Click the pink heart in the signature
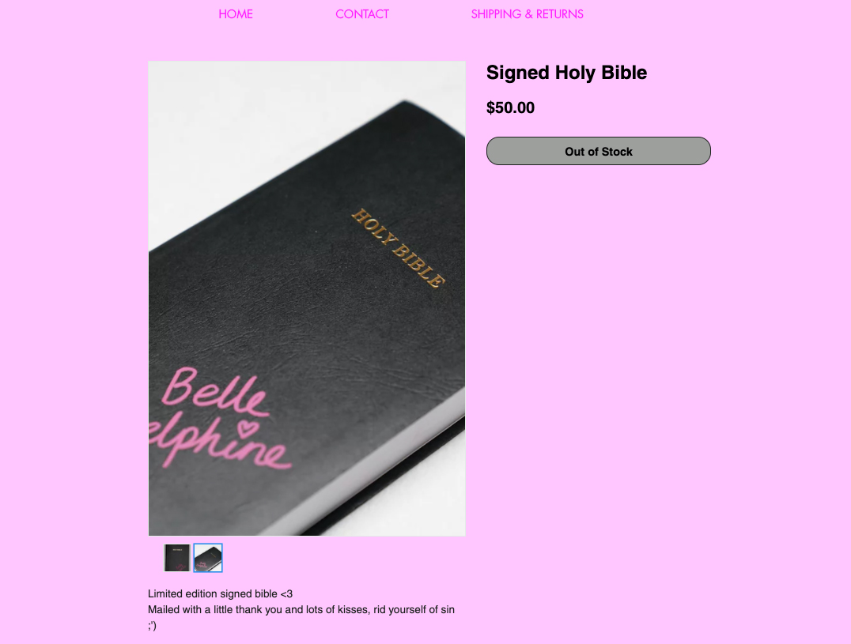Screen dimensions: 851x644 click(x=248, y=428)
